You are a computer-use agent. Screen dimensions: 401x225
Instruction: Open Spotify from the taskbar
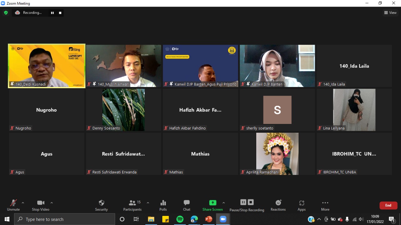180,219
